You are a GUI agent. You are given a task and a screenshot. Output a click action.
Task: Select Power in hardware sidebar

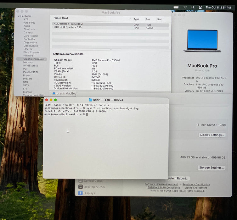point(27,75)
